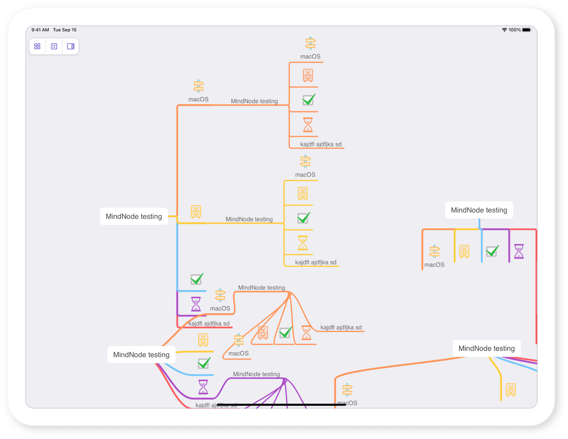Select the left main MindNode testing node
Viewport: 568px width, 439px height.
coord(134,217)
